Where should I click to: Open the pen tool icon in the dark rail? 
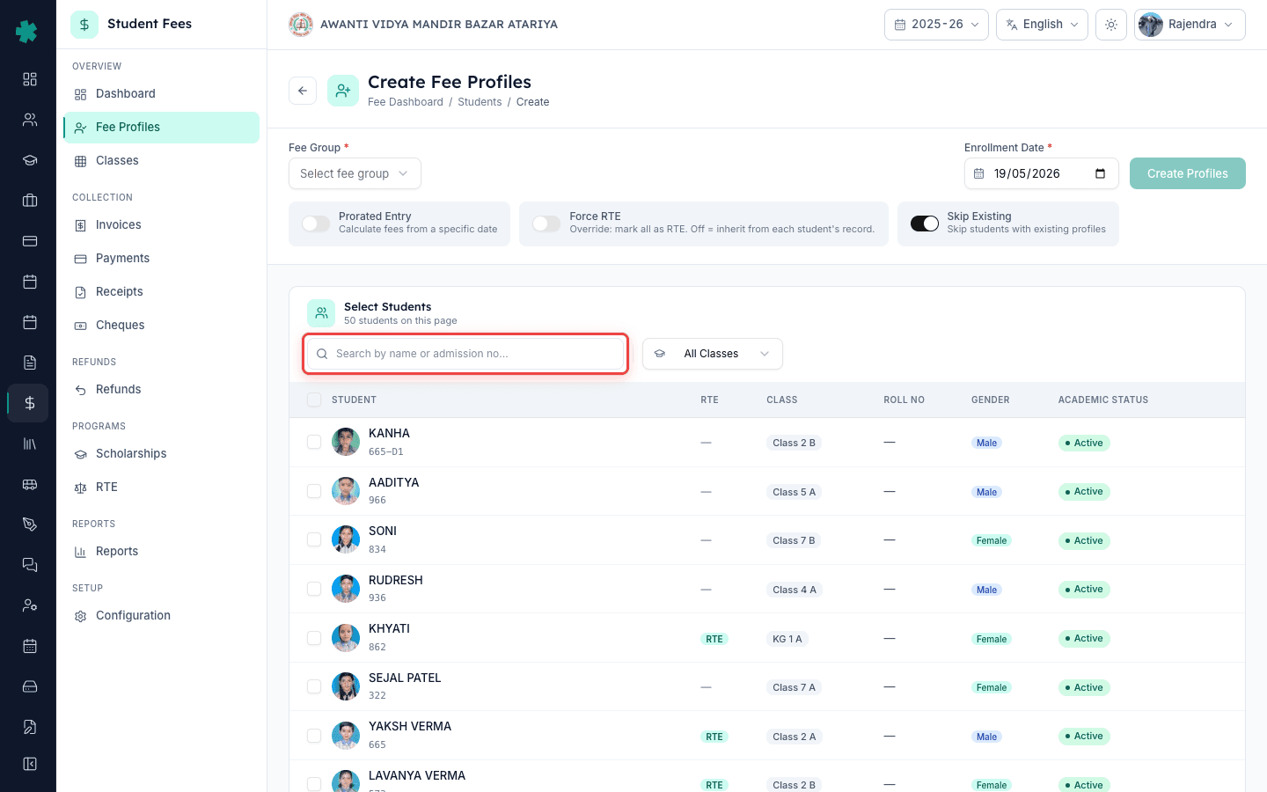(29, 524)
